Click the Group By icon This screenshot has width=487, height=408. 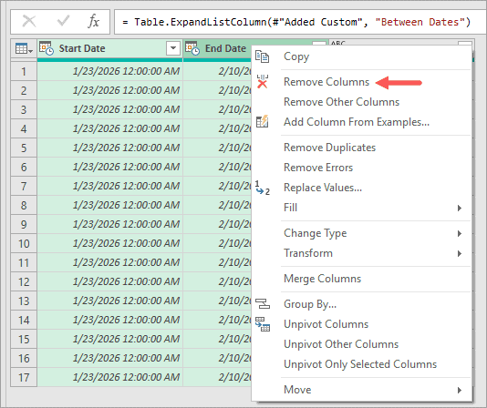point(263,303)
